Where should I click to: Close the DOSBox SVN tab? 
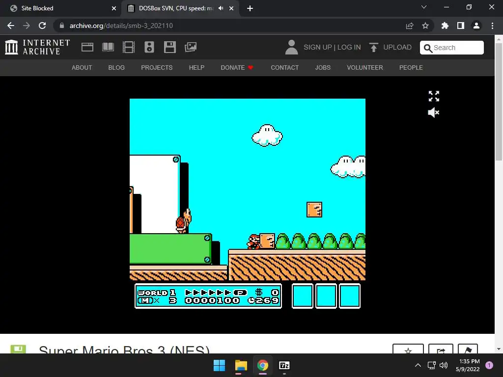[231, 8]
